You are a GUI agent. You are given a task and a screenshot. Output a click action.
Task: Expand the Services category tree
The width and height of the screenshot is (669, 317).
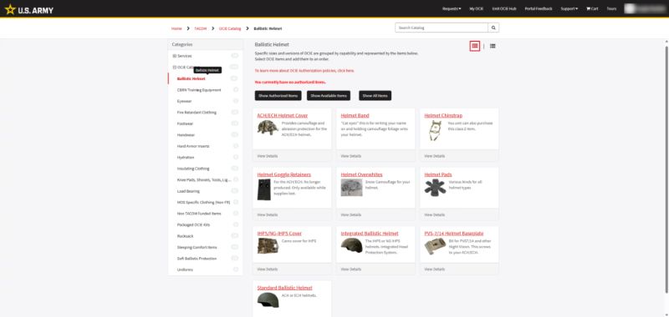(175, 56)
